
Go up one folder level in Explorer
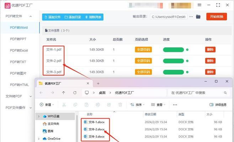[x=64, y=93]
